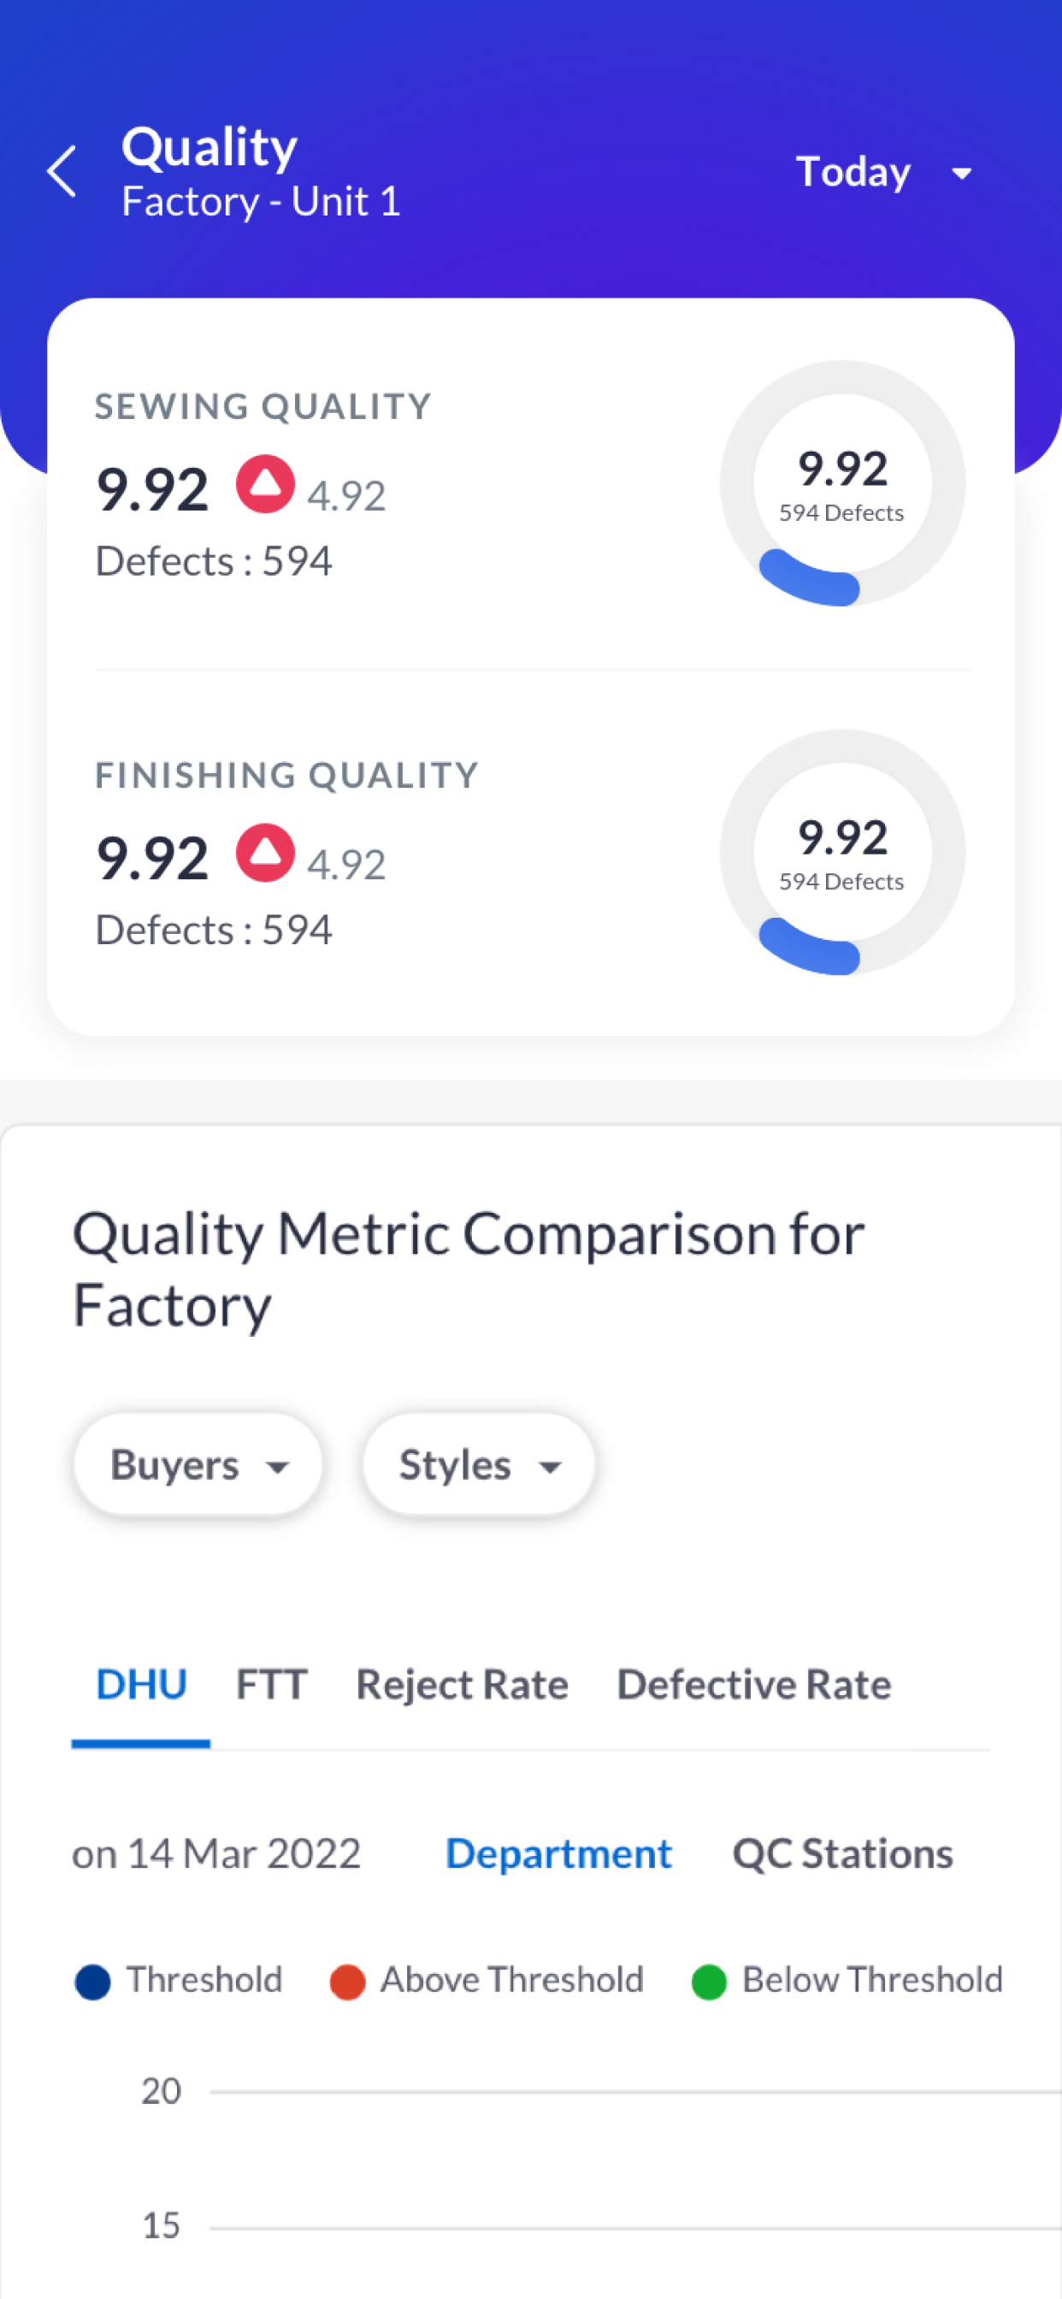Expand the Styles filter dropdown
Image resolution: width=1062 pixels, height=2299 pixels.
(478, 1464)
